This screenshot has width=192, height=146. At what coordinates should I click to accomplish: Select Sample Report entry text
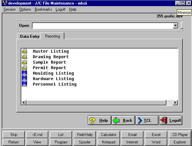click(x=50, y=62)
